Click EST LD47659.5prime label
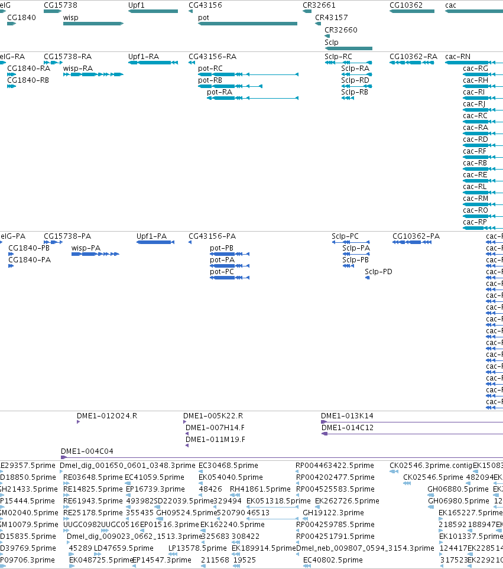Screen dimensions: 503x569 124,548
